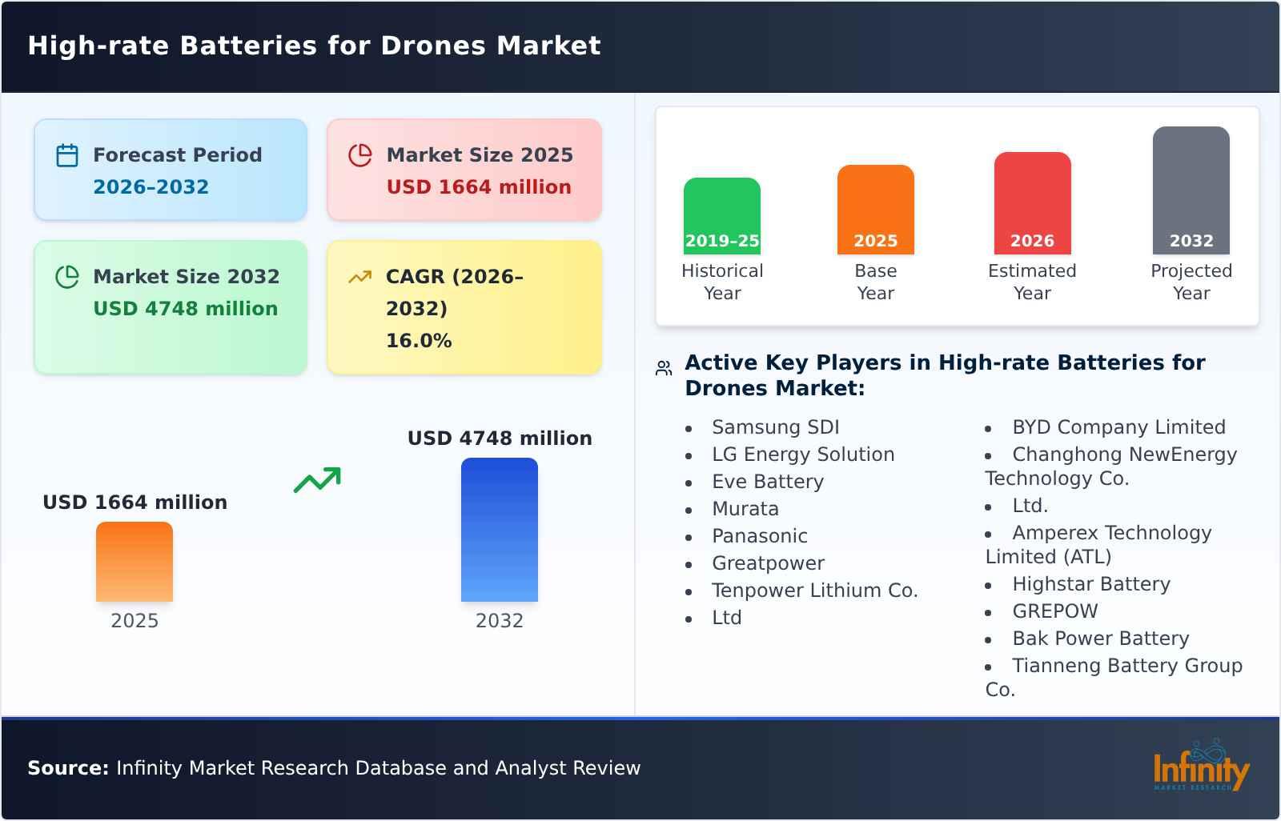Collapse the year comparison chart panel

tap(958, 214)
